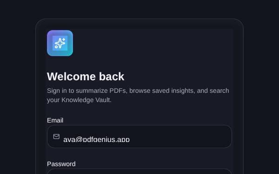Screen dimensions: 279x174
Task: Click the dark background outside sign-in card
Action: click(x=18, y=89)
